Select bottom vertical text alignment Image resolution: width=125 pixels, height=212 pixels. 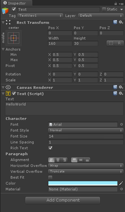click(x=87, y=160)
